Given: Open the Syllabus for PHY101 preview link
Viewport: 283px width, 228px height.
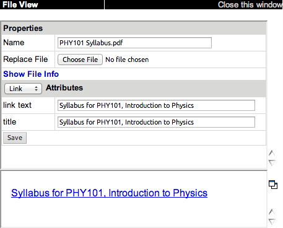Looking at the screenshot, I should click(109, 193).
